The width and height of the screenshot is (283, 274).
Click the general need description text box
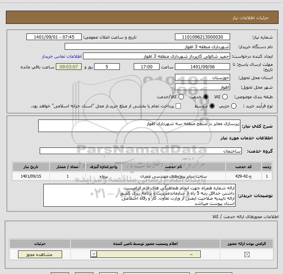click(139, 126)
